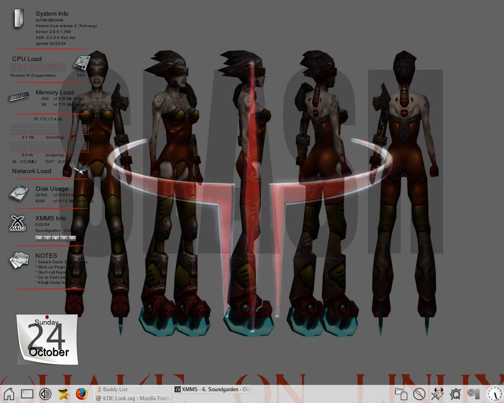
Task: Click the 'IP:172.17.4.99' text
Action: point(48,119)
